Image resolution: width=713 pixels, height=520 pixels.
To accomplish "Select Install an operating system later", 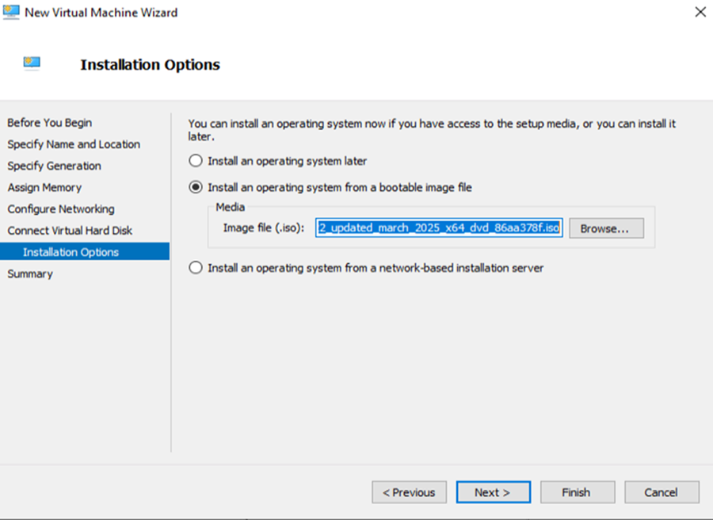I will pyautogui.click(x=196, y=161).
